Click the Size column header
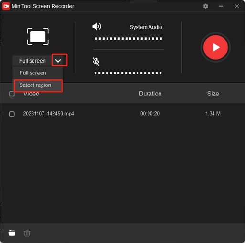Image resolution: width=245 pixels, height=243 pixels. point(213,94)
